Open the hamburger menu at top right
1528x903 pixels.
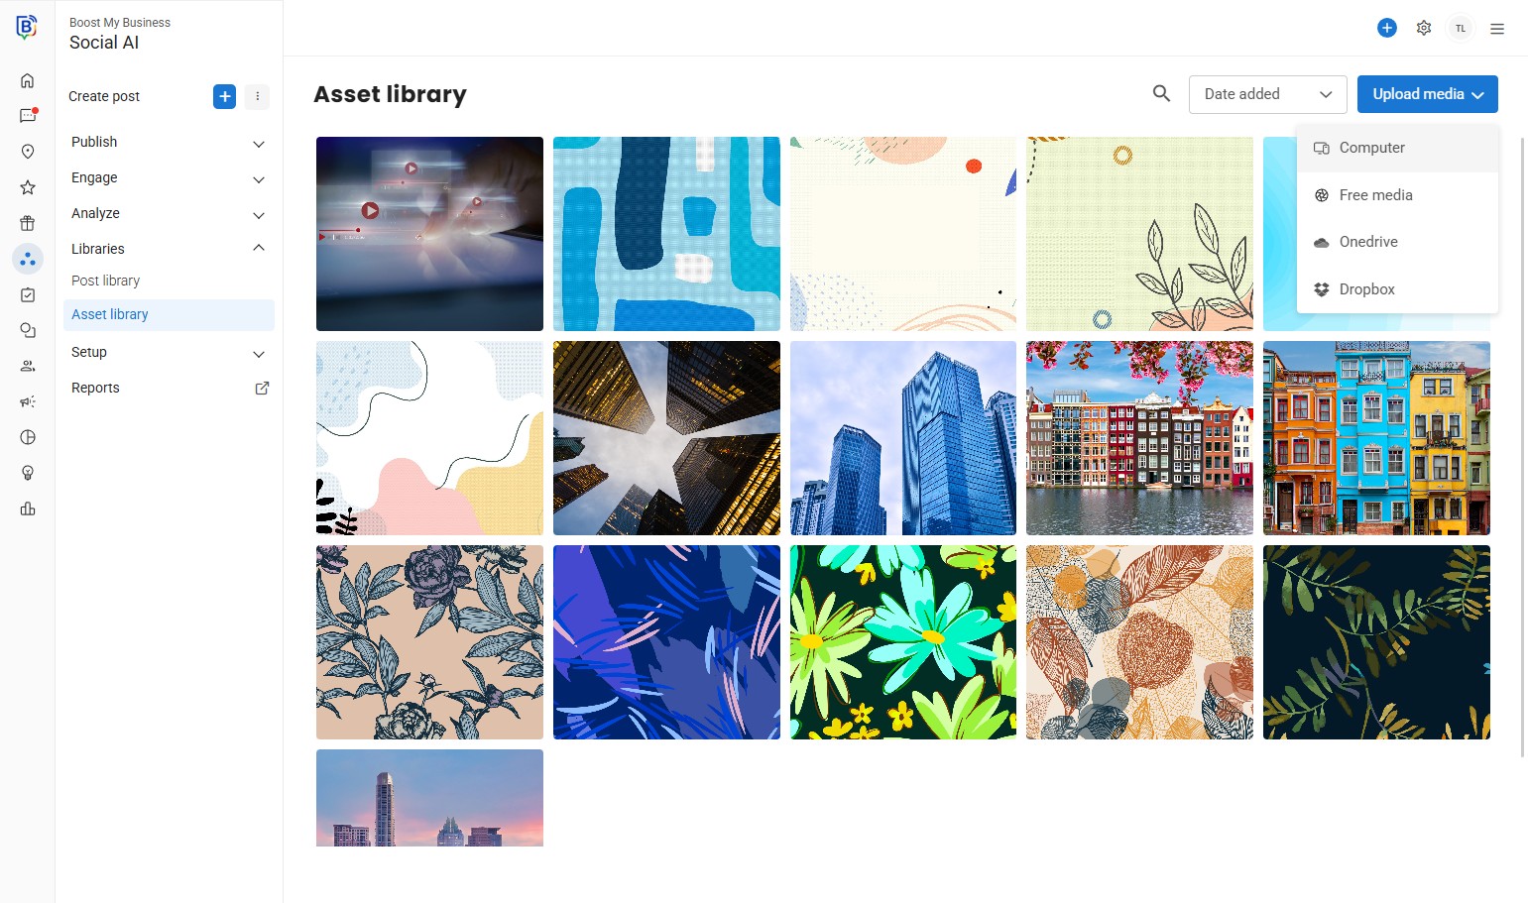pos(1497,29)
